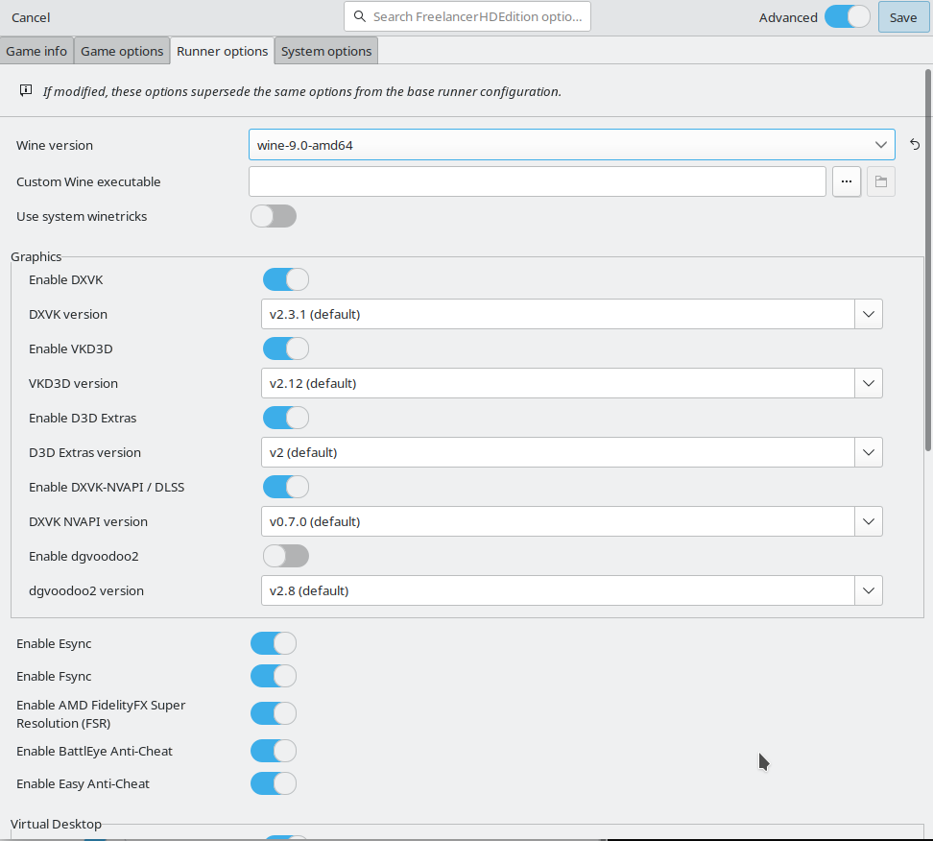Click the v2.8 (default) dgvoodoo2 version field
Viewport: 933px width, 841px height.
558,589
